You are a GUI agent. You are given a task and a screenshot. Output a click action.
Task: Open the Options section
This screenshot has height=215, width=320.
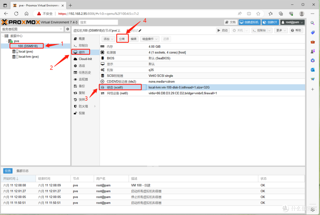pos(86,66)
